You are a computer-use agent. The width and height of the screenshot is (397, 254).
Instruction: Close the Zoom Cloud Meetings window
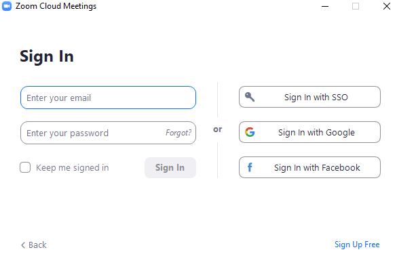pos(387,6)
